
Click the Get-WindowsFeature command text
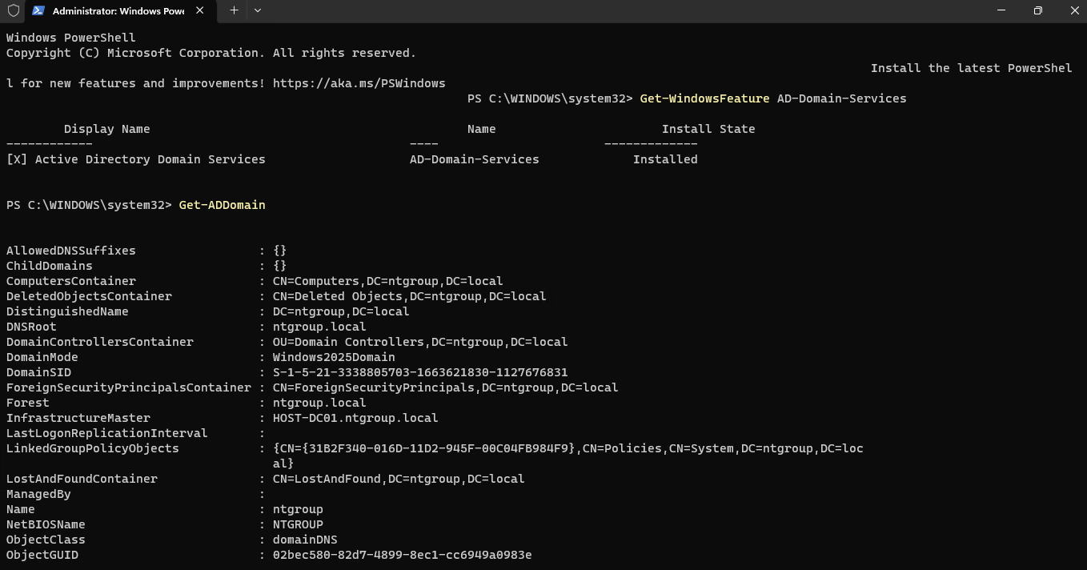(704, 98)
